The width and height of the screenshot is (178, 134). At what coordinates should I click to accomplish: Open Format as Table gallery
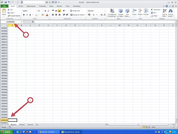pyautogui.click(x=121, y=13)
